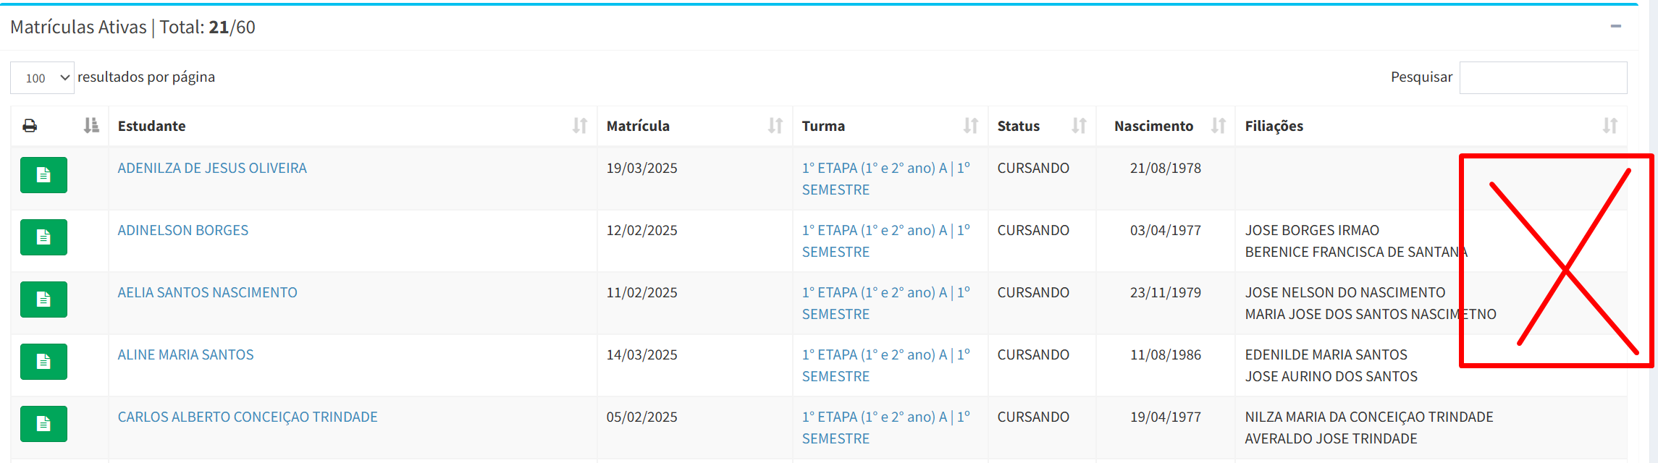The height and width of the screenshot is (463, 1658).
Task: Open Turma link in AELIA SANTOS NASCIMENTO row
Action: point(886,303)
